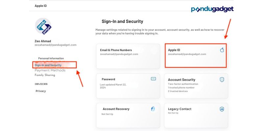Open the Devices section

click(x=41, y=84)
